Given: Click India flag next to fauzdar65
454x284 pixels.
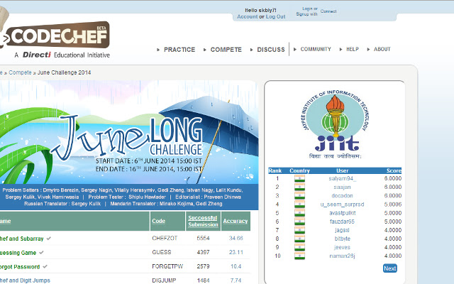Looking at the screenshot, I should 299,222.
